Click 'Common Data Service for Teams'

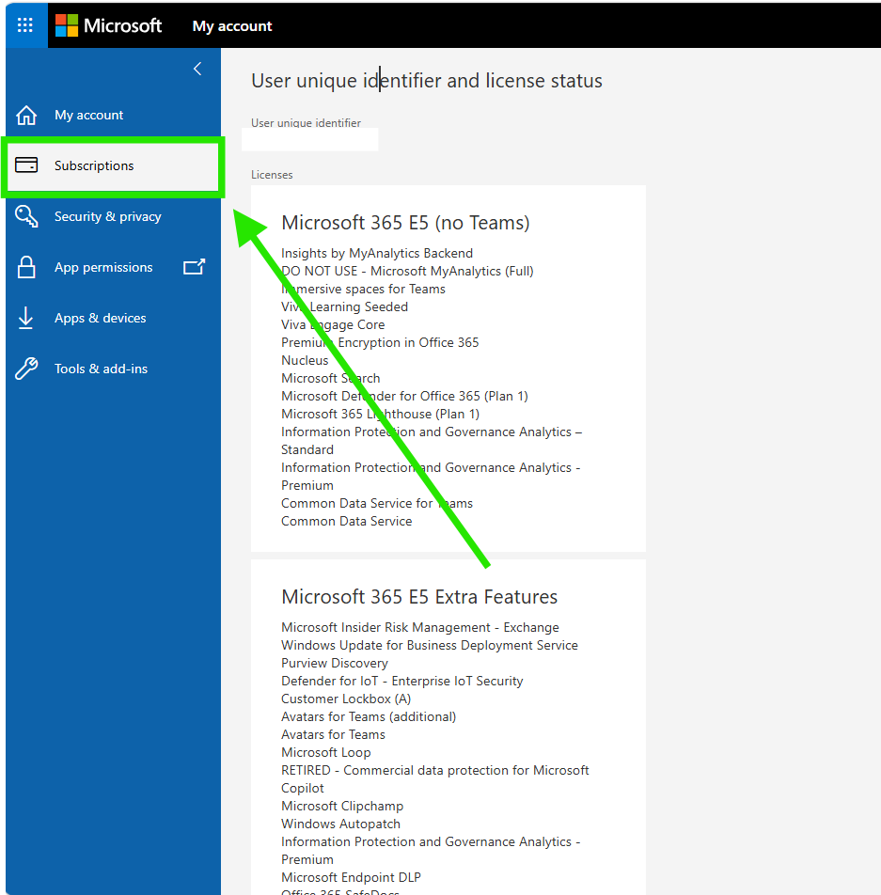(377, 504)
